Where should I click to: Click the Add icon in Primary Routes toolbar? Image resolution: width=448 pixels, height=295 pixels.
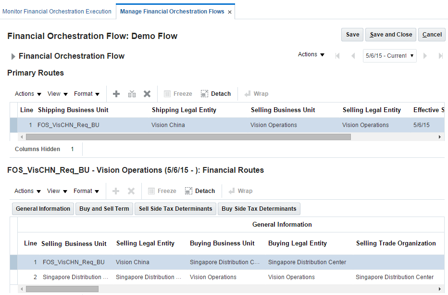point(116,93)
